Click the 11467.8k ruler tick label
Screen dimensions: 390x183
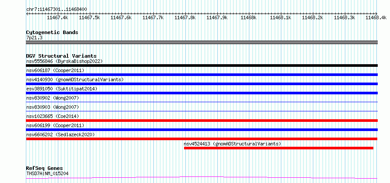pos(185,17)
